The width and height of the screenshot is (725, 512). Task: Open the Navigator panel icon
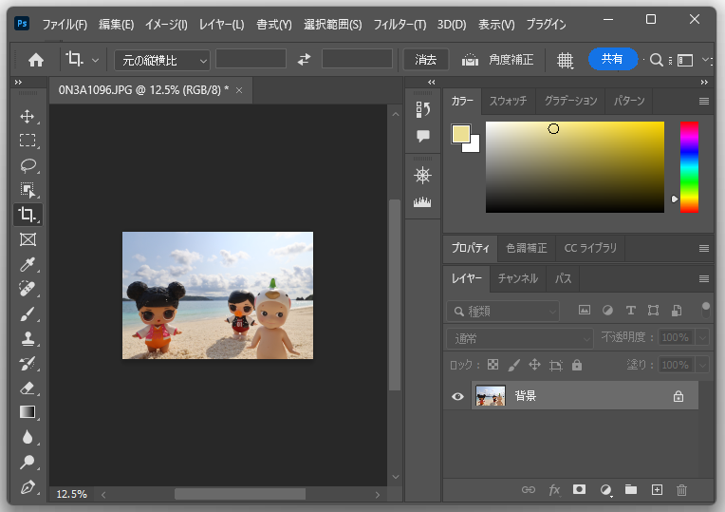422,176
